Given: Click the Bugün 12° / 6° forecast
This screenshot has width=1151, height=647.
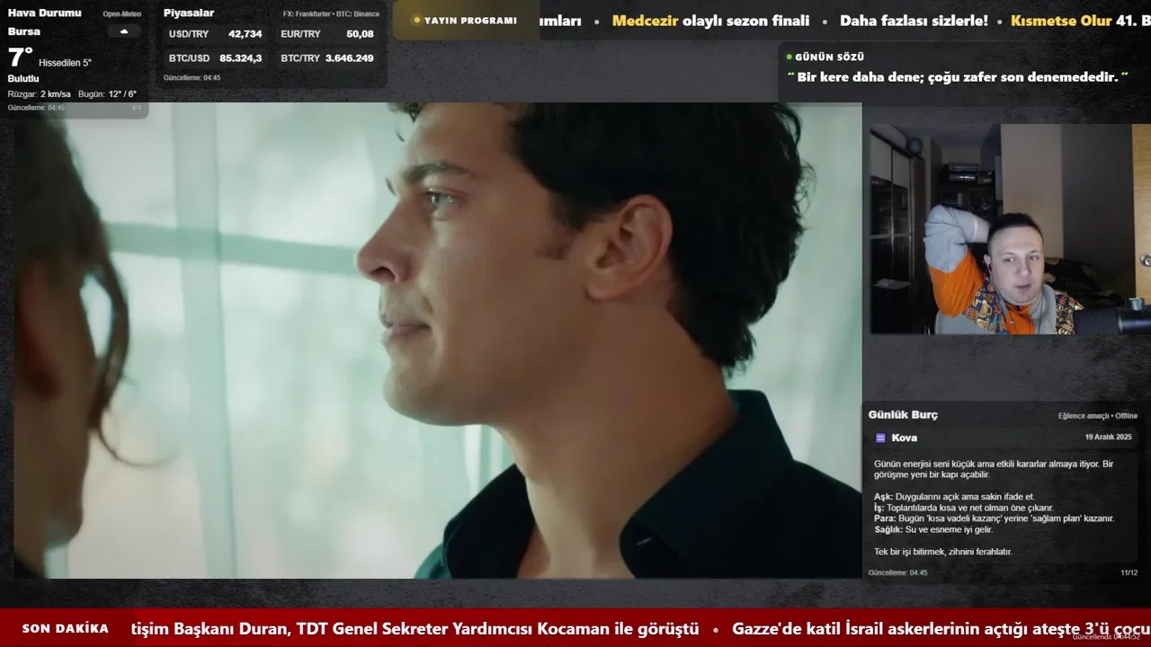Looking at the screenshot, I should coord(107,94).
